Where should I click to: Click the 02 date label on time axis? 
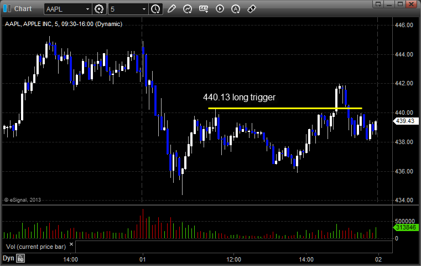pyautogui.click(x=378, y=259)
